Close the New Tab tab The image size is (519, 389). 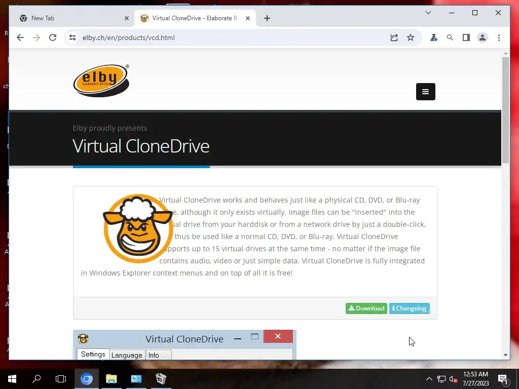[126, 18]
